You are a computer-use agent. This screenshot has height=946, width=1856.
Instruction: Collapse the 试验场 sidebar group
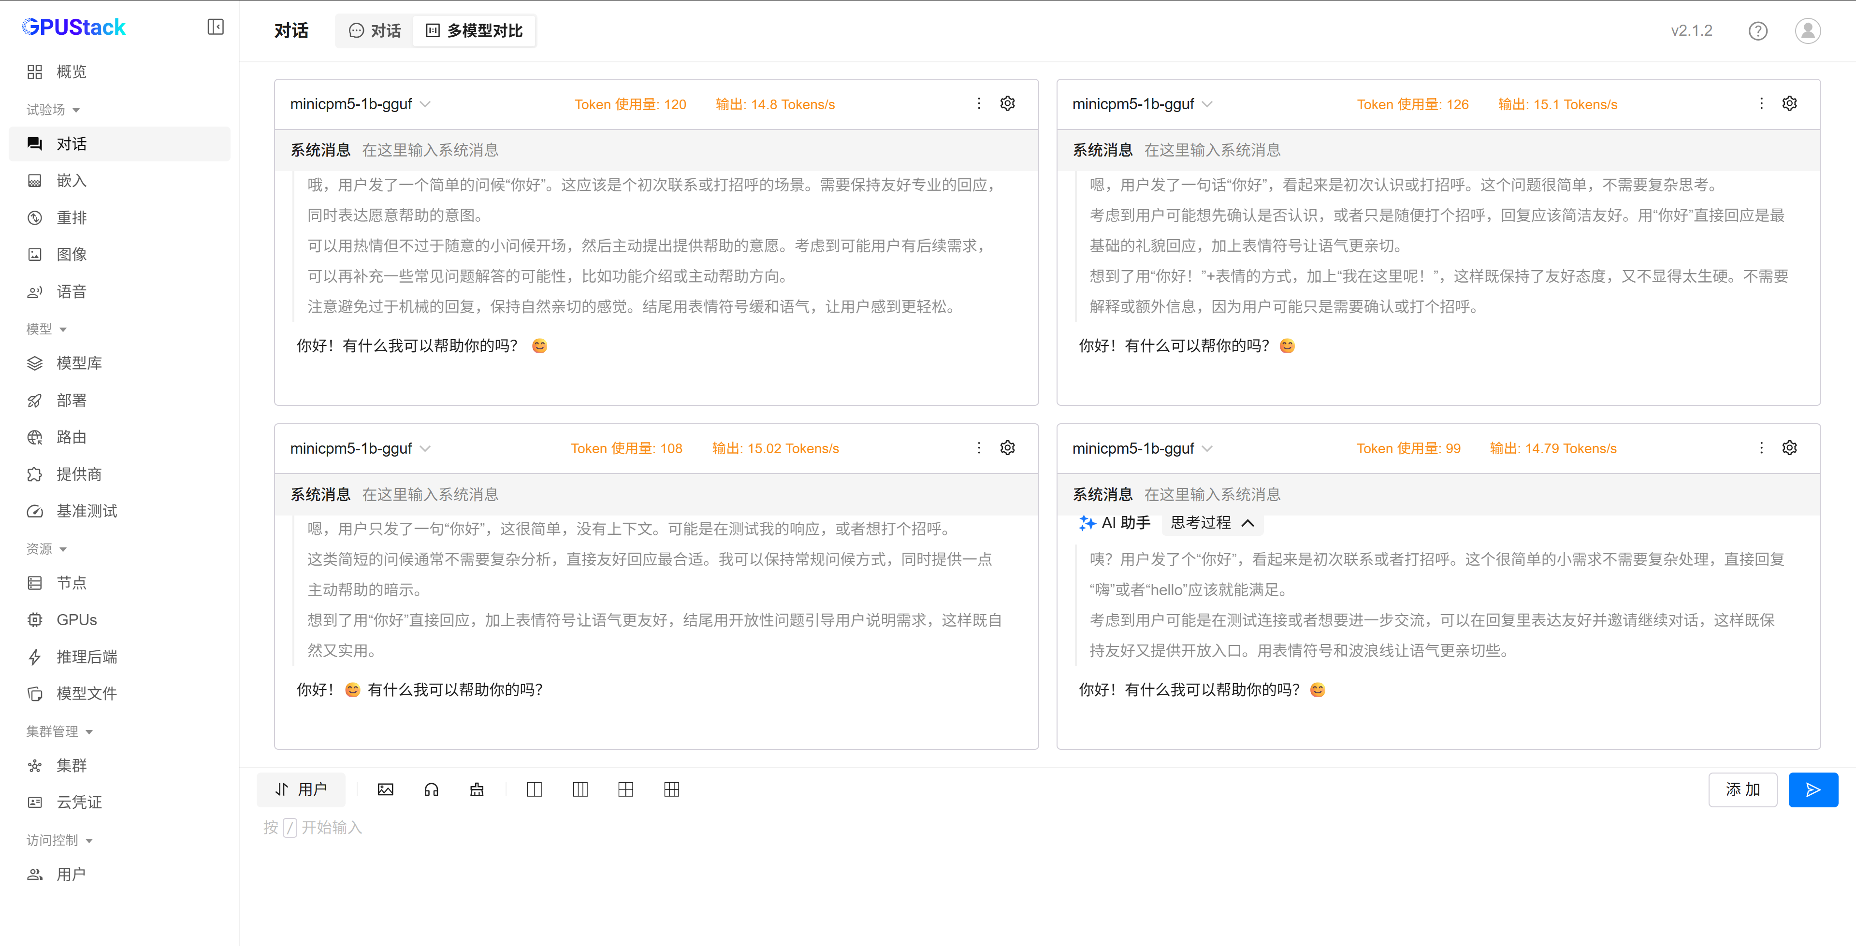click(53, 110)
